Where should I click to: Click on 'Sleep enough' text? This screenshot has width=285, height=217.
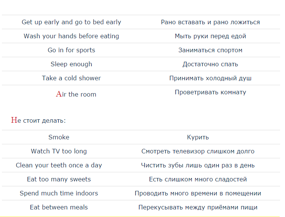[71, 64]
